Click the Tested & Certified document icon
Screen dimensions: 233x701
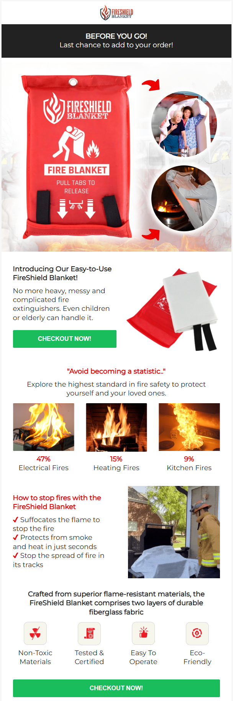[x=89, y=633]
